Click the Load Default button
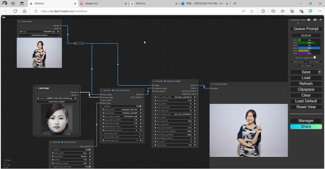Image resolution: width=325 pixels, height=169 pixels. (306, 101)
